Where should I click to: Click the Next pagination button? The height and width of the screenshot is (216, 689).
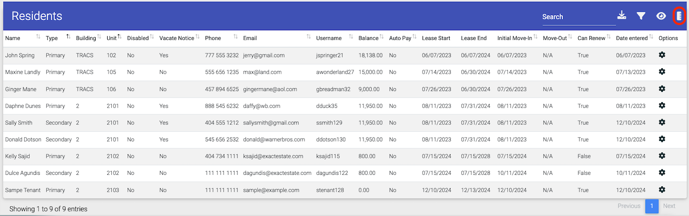pos(669,206)
